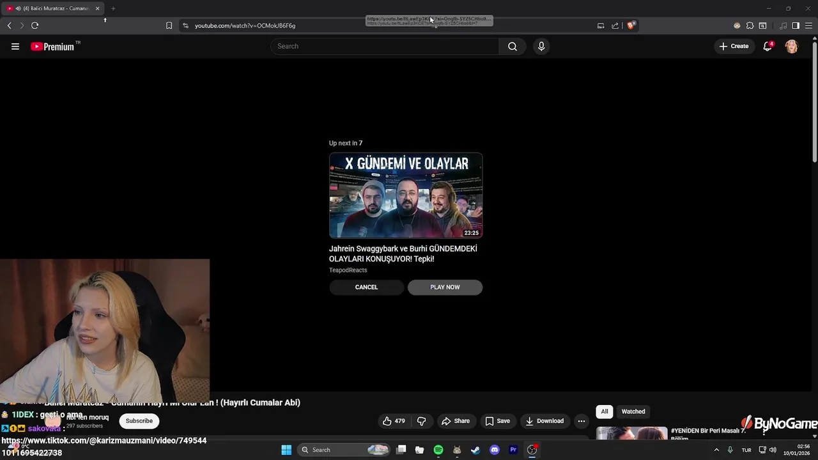This screenshot has width=818, height=460.
Task: Select the All filter chip
Action: pyautogui.click(x=605, y=411)
